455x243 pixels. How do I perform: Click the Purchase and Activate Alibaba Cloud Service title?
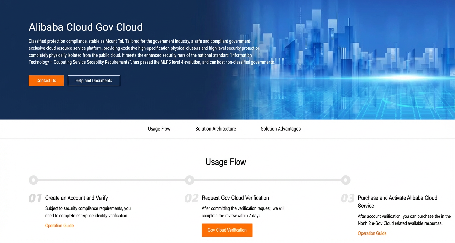click(x=397, y=202)
